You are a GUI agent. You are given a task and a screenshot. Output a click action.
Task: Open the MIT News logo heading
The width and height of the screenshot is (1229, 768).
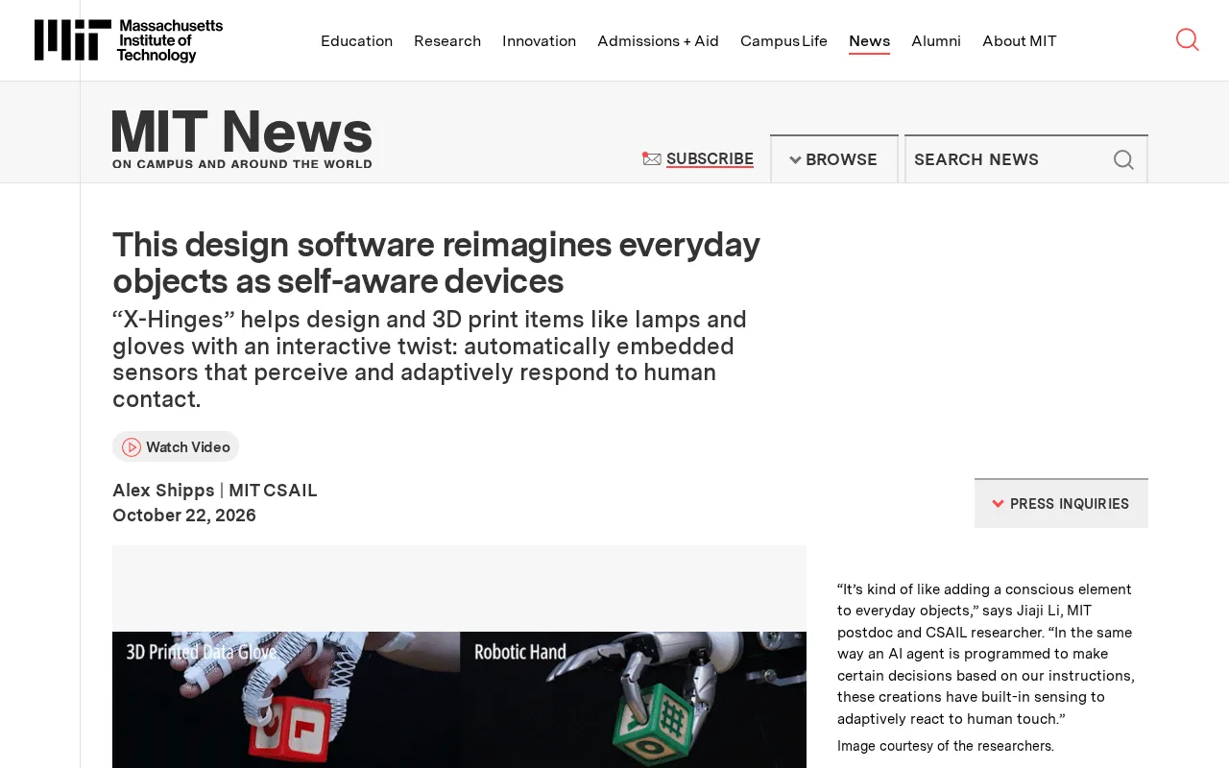click(x=242, y=139)
